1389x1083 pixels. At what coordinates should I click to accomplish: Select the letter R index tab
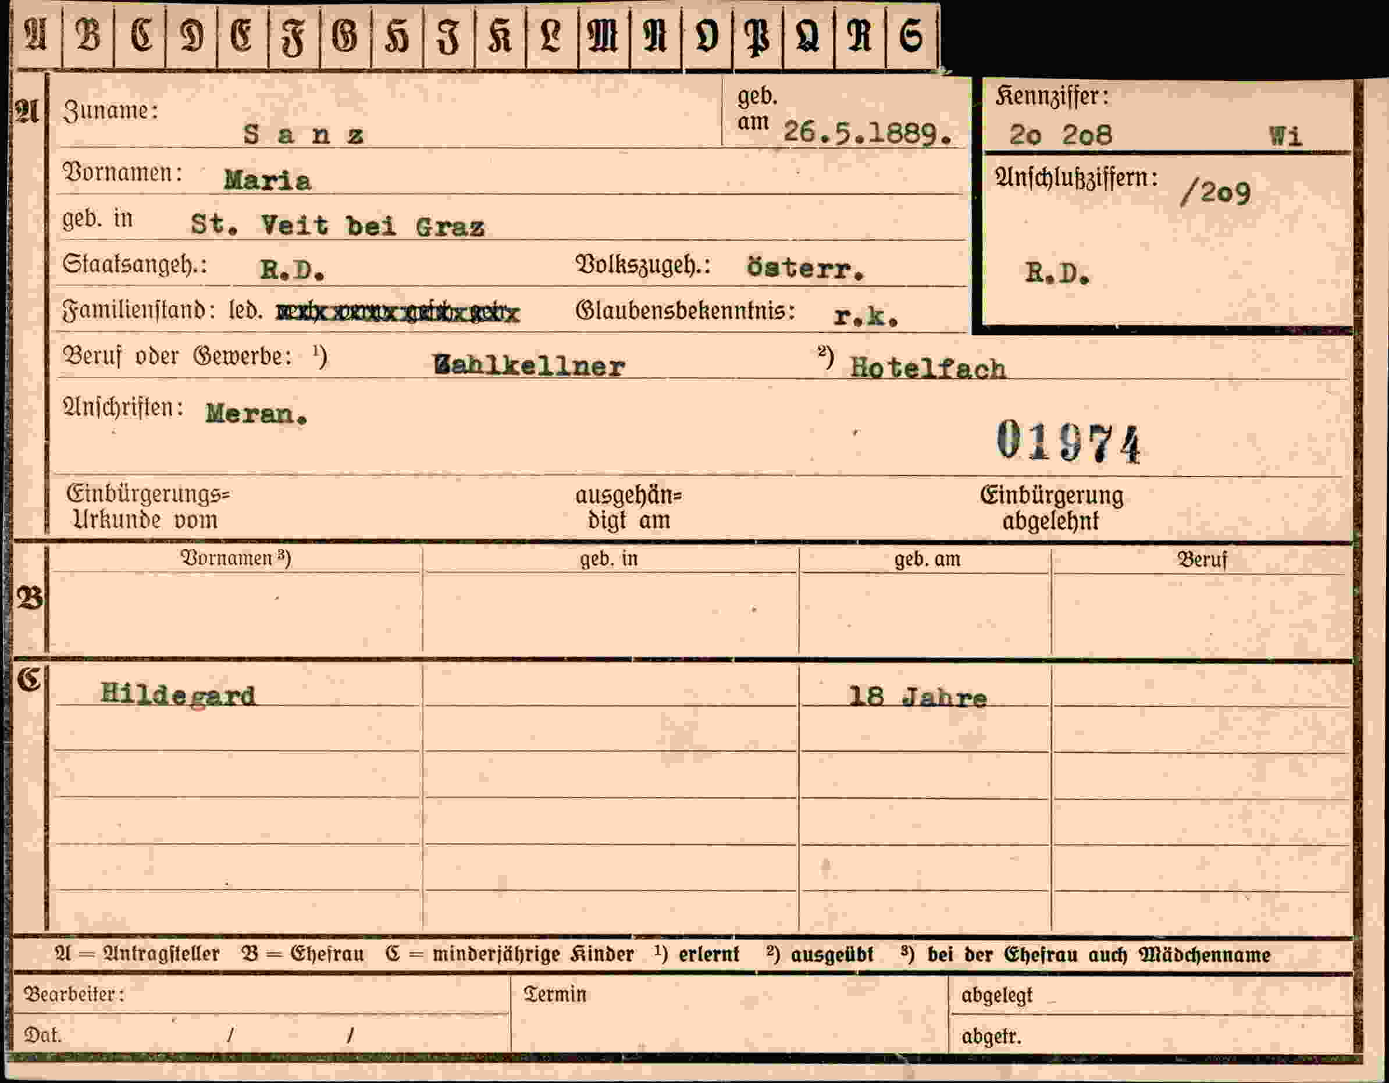coord(859,35)
